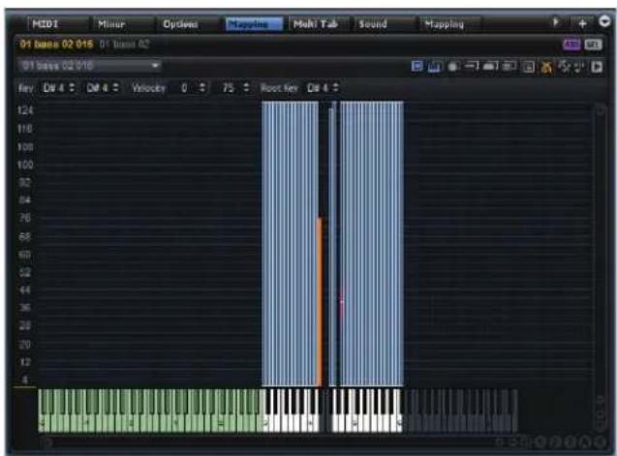Adjust the high Velocity 75 stepper
This screenshot has height=456, width=617.
(x=246, y=87)
